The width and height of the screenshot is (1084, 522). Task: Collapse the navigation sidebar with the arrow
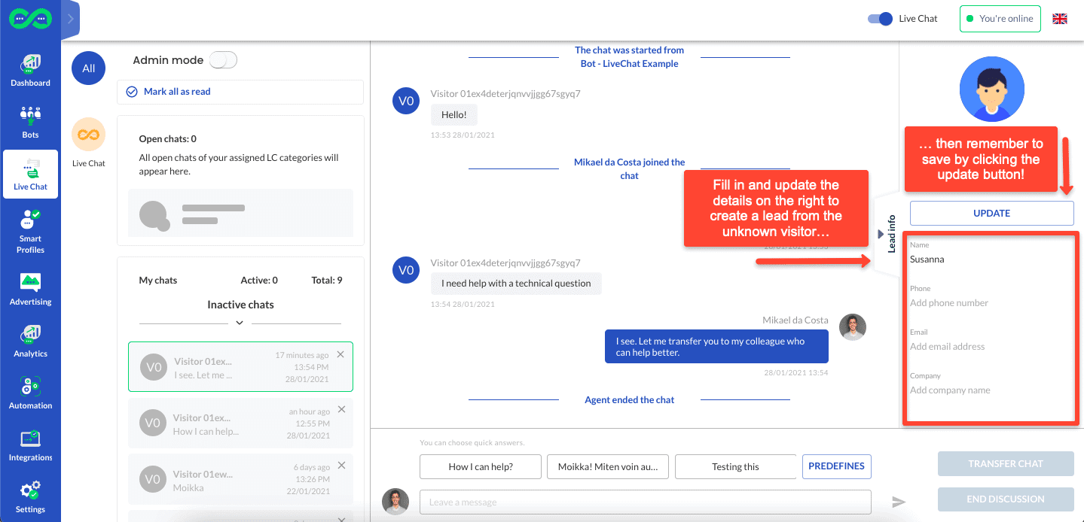[70, 18]
